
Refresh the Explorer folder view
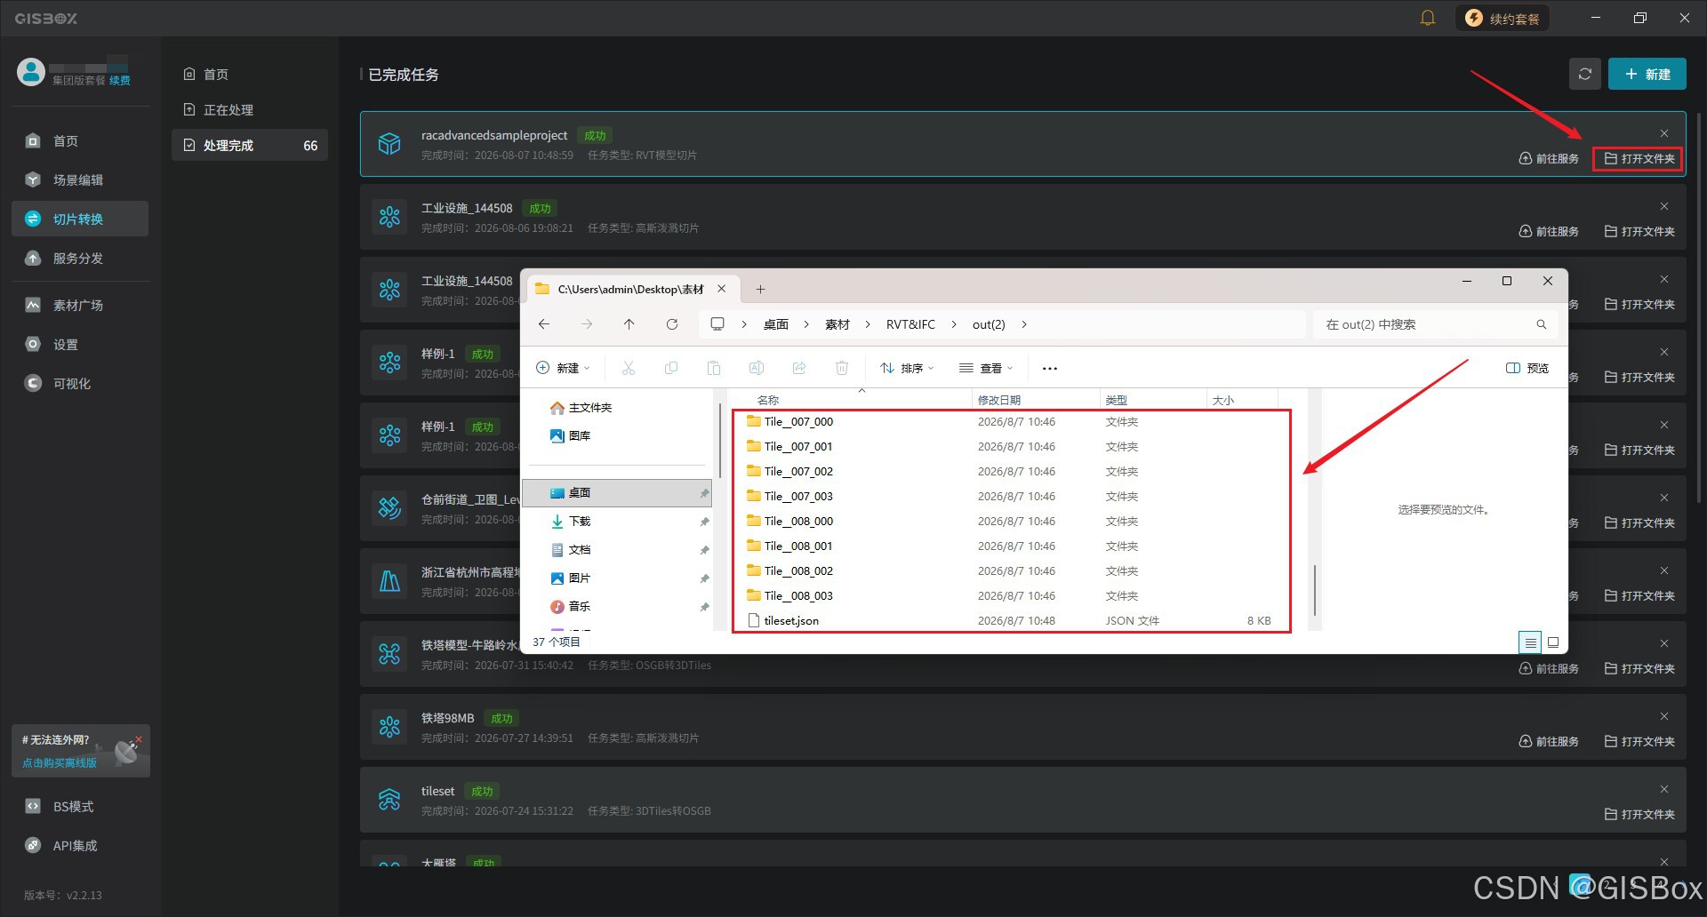672,324
